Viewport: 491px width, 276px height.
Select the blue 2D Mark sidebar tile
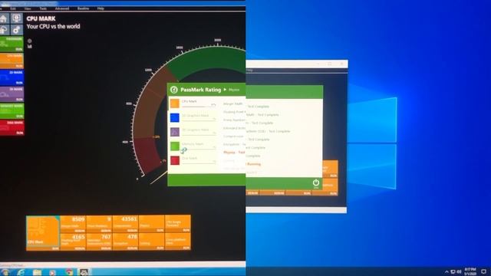click(x=12, y=77)
